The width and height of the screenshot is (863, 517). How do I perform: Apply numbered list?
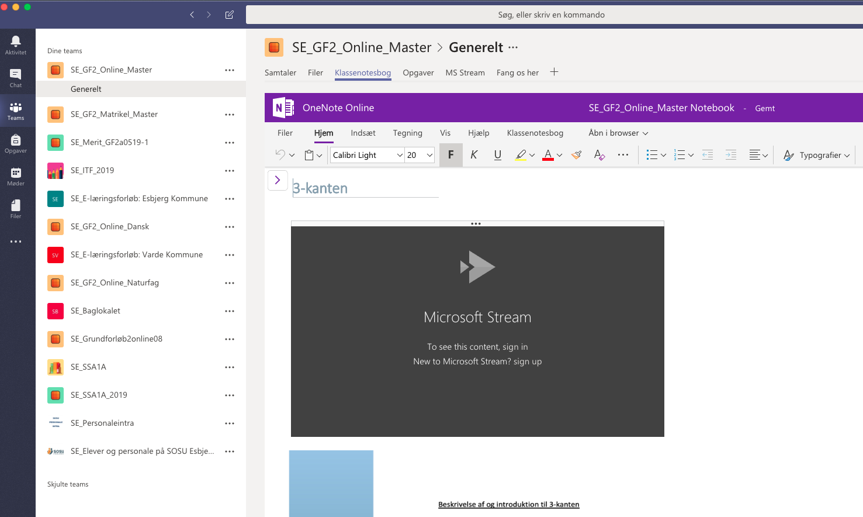tap(680, 155)
